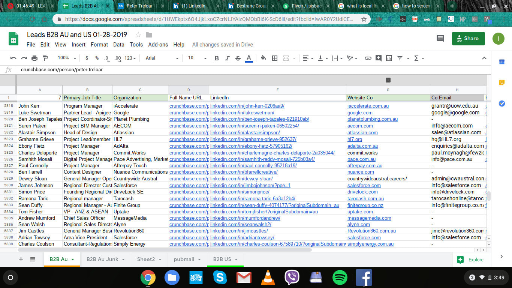Move document with the folder icon

coord(149,35)
